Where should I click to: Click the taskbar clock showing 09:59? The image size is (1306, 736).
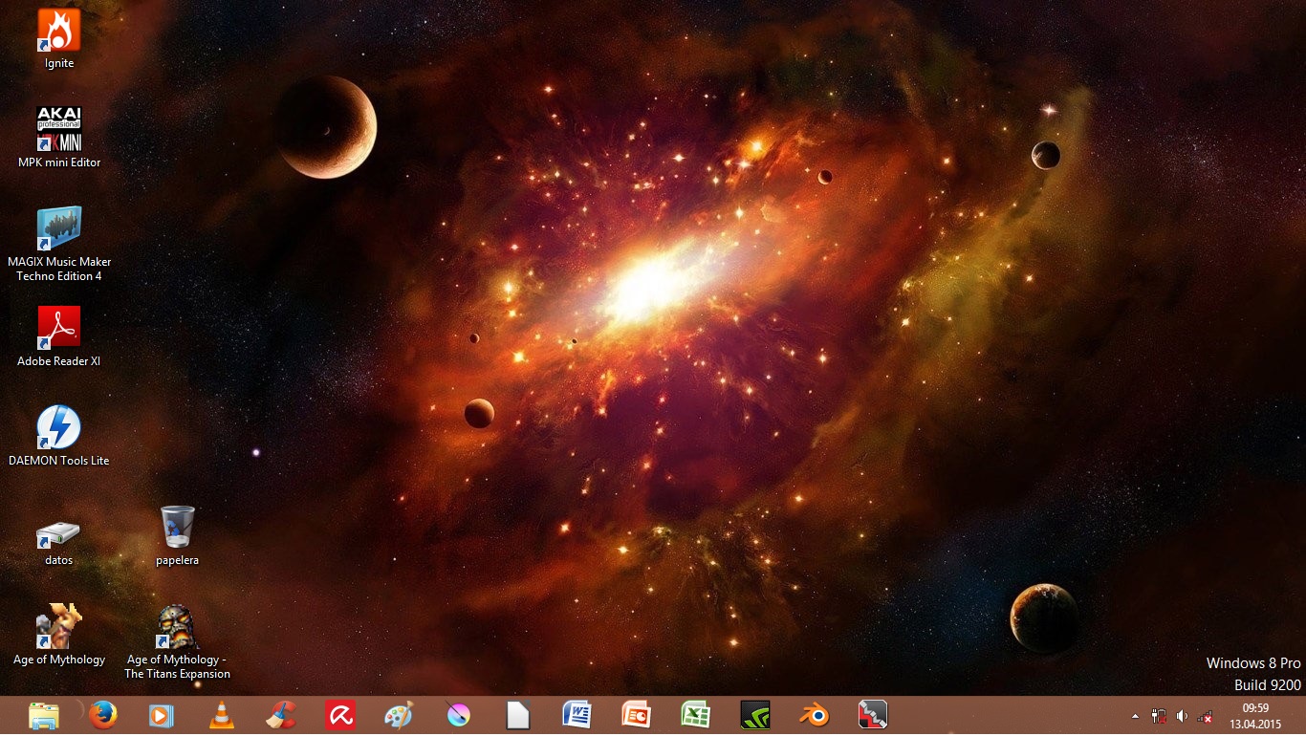[1254, 716]
